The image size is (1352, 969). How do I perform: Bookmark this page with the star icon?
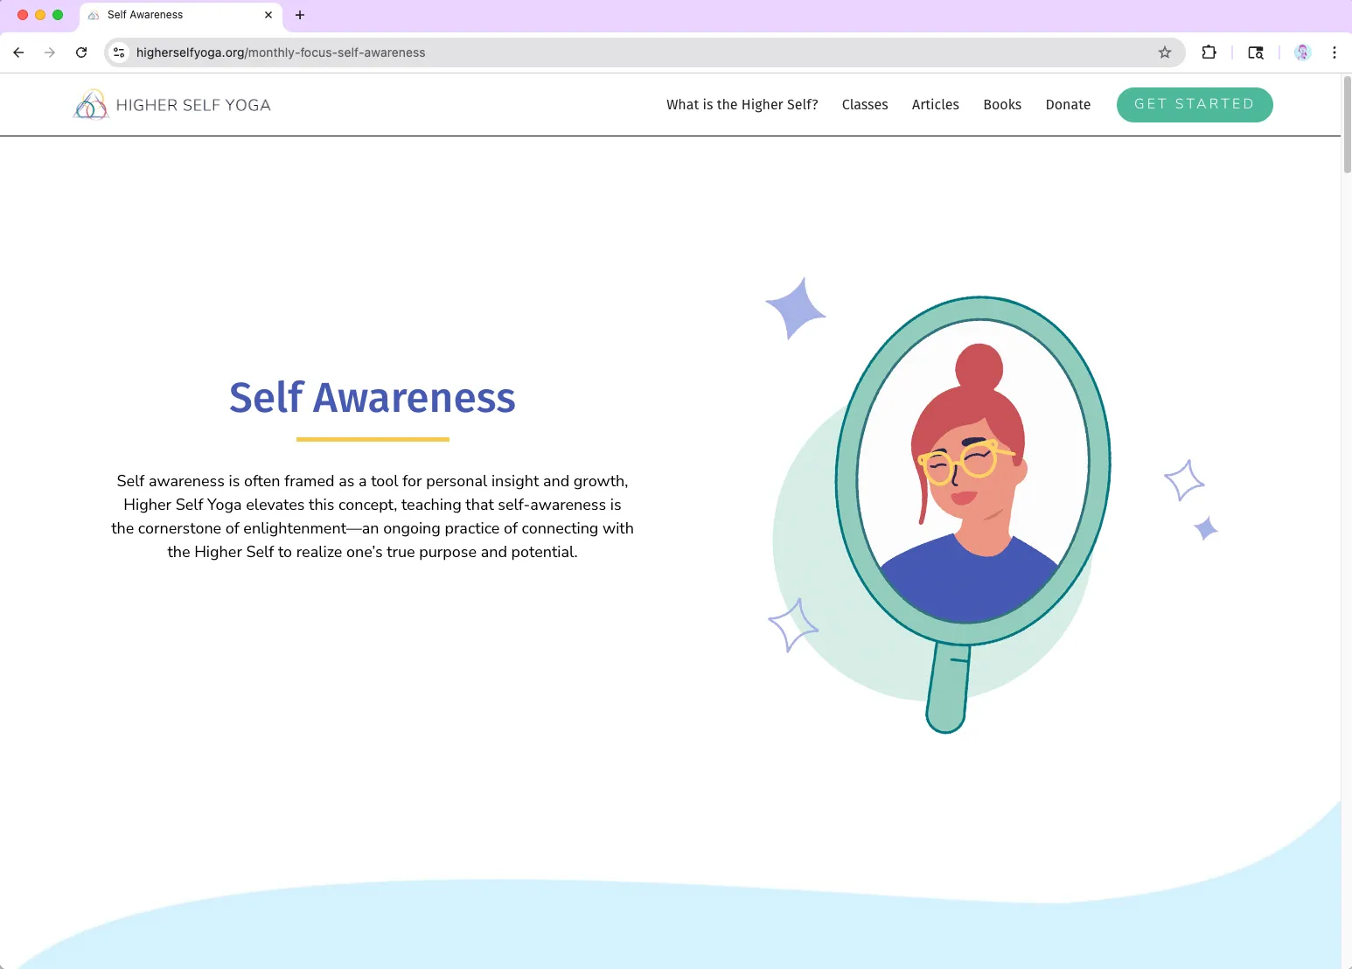[x=1165, y=52]
